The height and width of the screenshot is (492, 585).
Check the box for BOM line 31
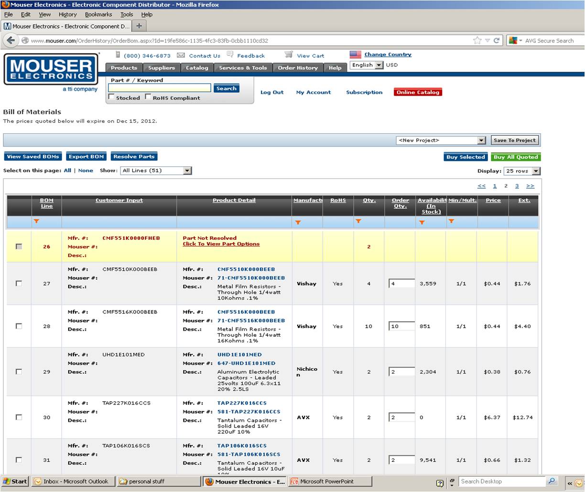tap(19, 460)
